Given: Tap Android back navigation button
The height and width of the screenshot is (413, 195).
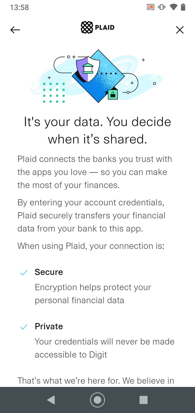Looking at the screenshot, I should click(x=51, y=400).
